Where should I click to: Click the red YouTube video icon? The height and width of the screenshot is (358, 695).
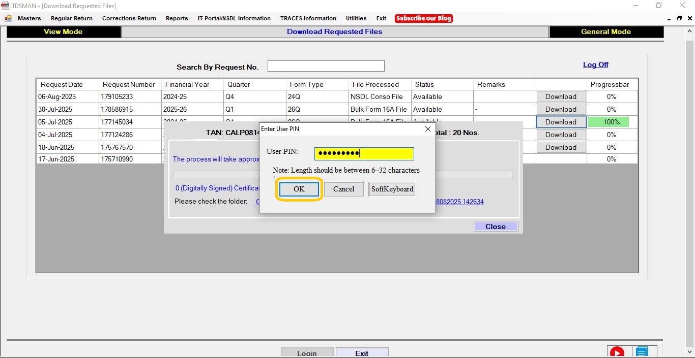617,352
